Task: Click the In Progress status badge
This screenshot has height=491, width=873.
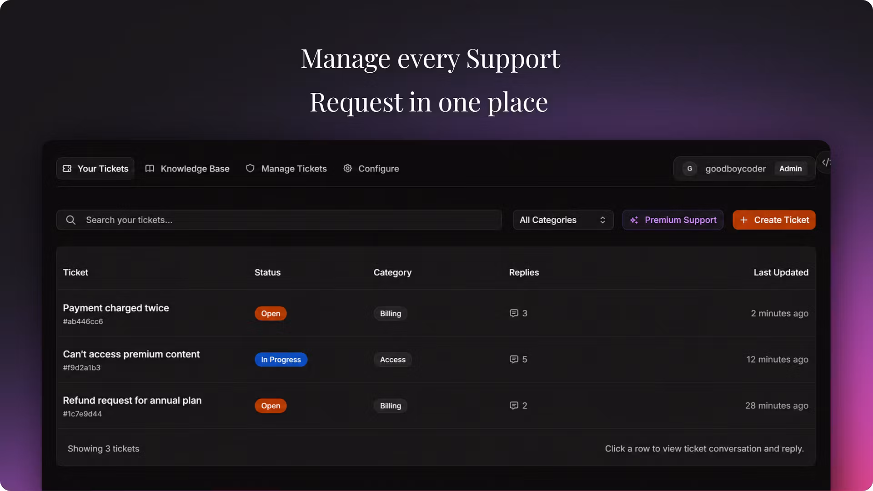Action: click(x=281, y=359)
